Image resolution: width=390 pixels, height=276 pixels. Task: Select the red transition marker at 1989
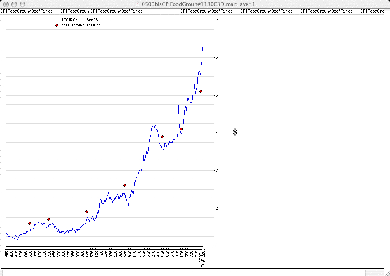coord(30,223)
